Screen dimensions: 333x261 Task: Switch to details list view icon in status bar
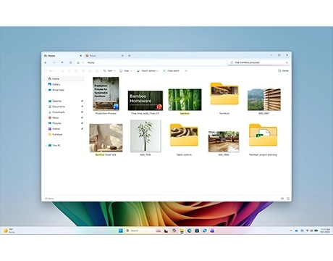click(282, 199)
